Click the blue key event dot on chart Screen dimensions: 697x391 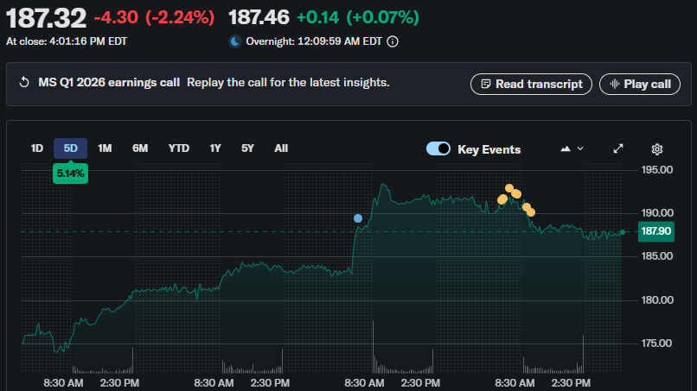pyautogui.click(x=358, y=218)
